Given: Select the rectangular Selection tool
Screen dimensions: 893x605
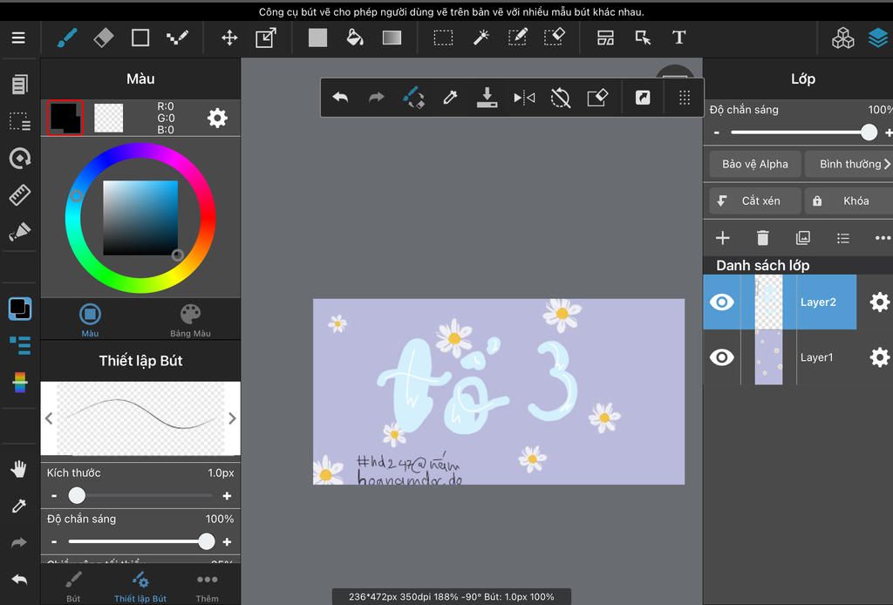Looking at the screenshot, I should [443, 37].
